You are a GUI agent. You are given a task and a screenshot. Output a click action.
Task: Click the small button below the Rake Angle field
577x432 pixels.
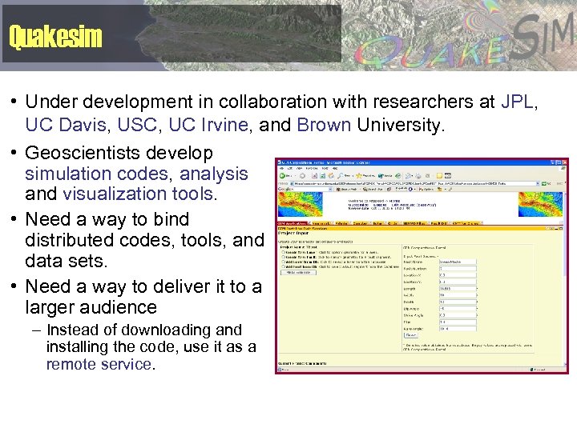pos(411,335)
